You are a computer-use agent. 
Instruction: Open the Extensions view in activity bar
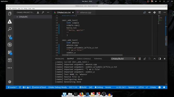(10, 53)
